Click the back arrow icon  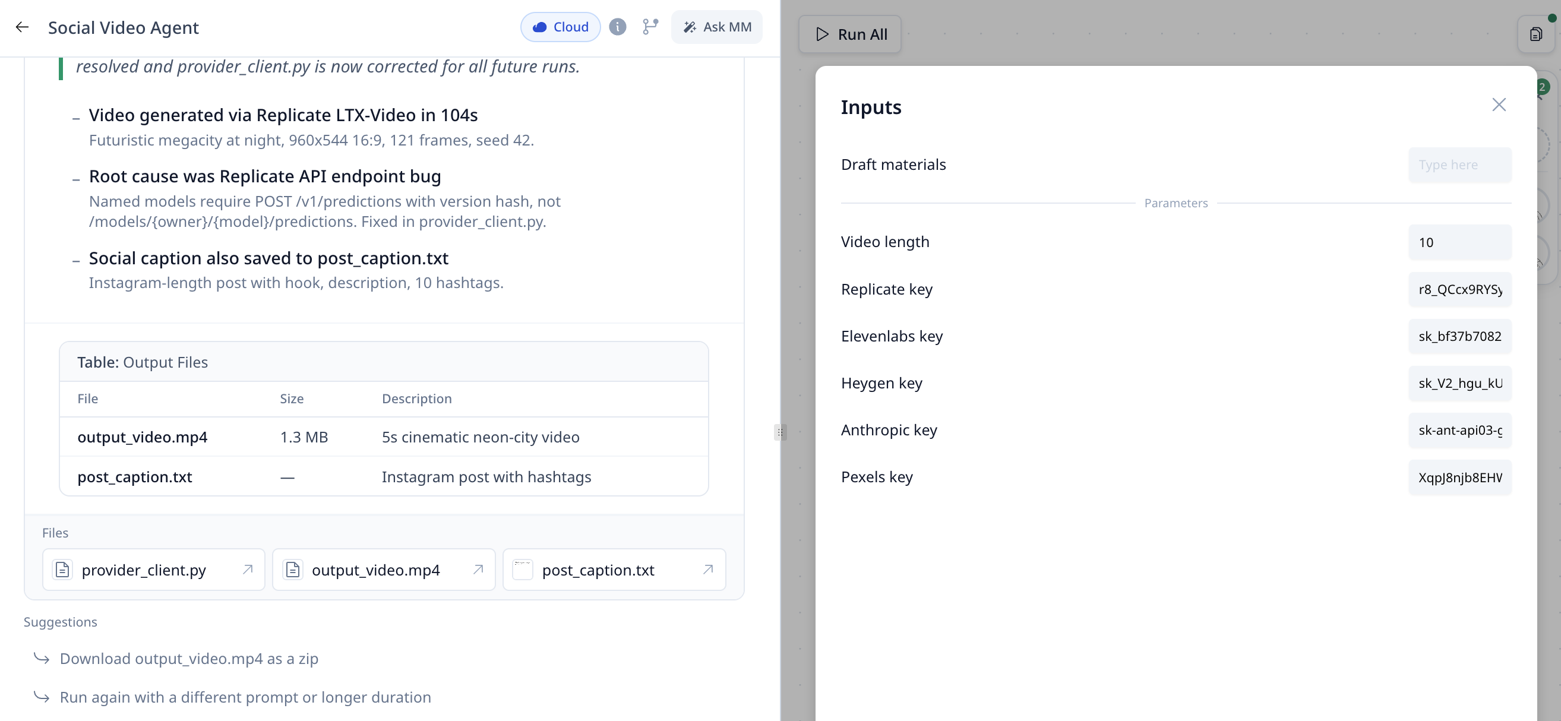(23, 27)
